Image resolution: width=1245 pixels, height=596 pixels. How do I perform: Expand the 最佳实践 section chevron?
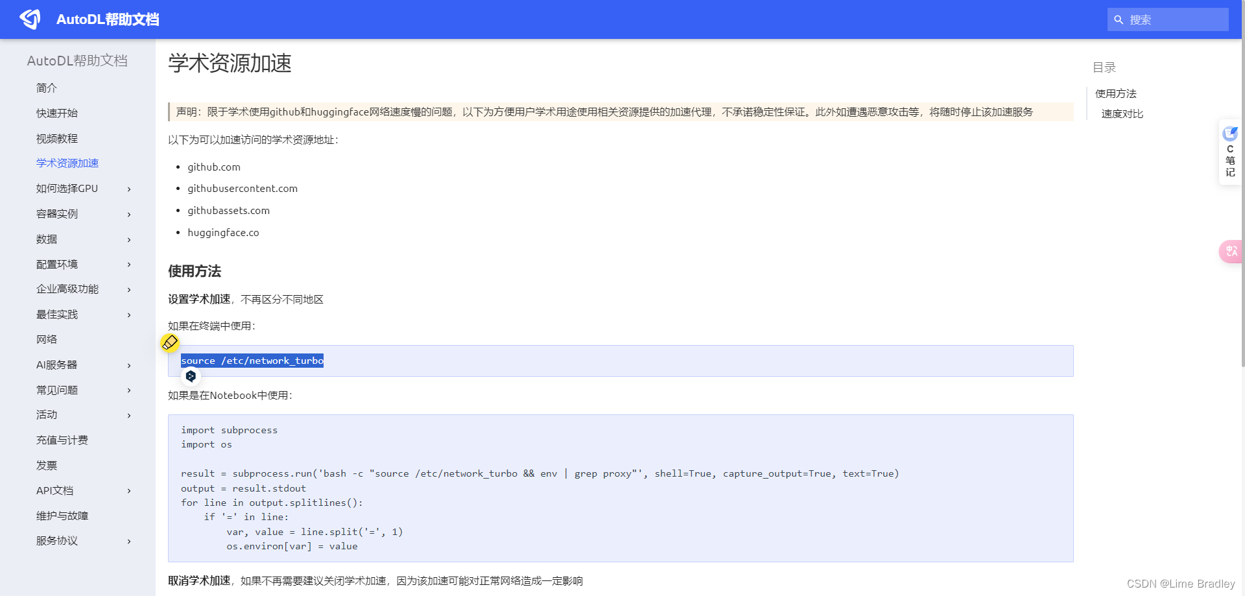pos(129,315)
